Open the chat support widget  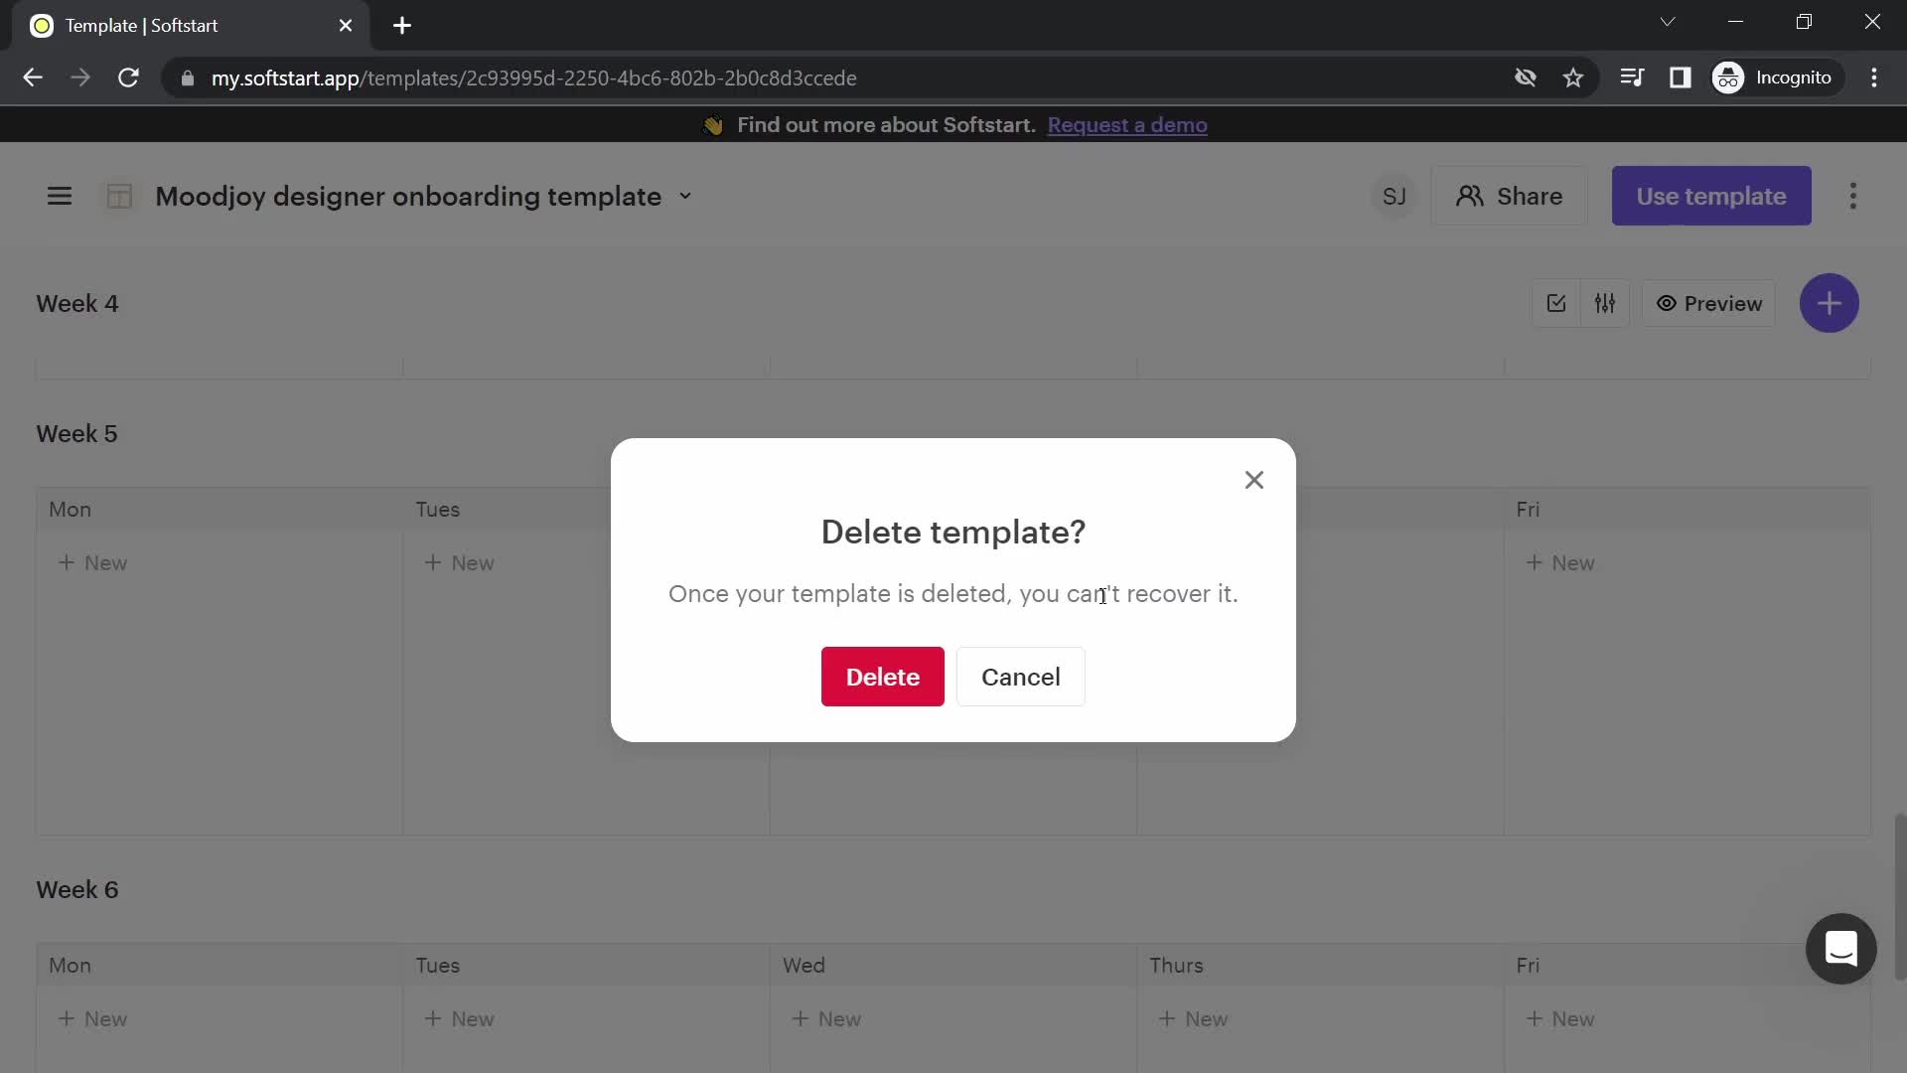[1840, 949]
